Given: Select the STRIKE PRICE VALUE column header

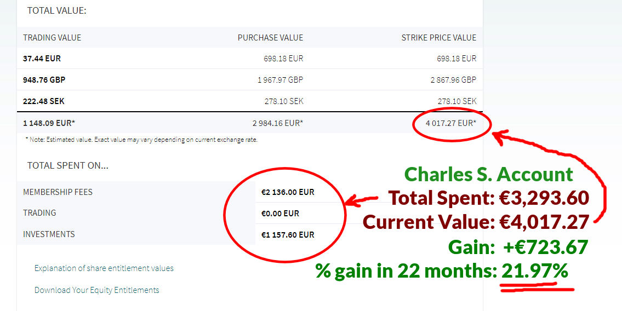Looking at the screenshot, I should pyautogui.click(x=439, y=38).
